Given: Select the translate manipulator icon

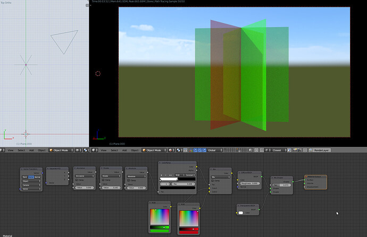Looking at the screenshot, I should [x=195, y=150].
